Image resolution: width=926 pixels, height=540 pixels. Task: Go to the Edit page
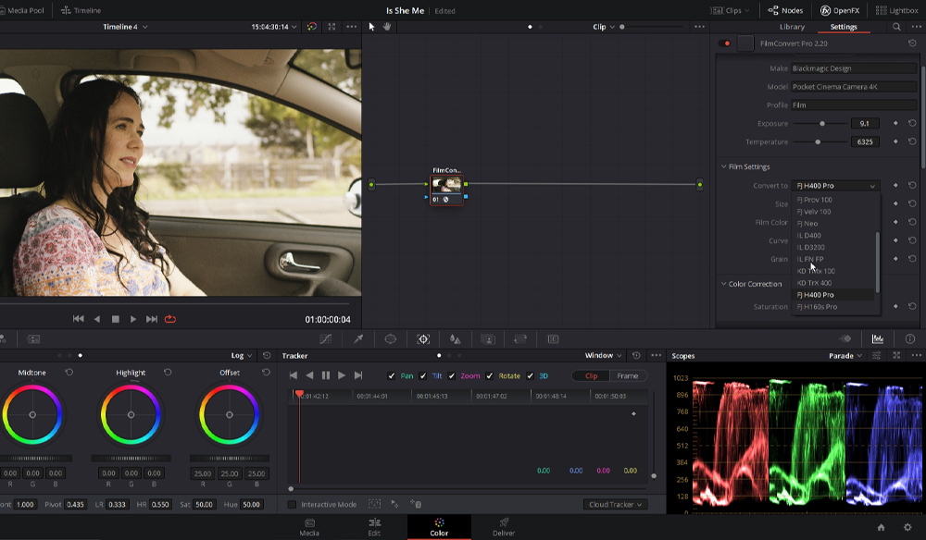tap(374, 527)
